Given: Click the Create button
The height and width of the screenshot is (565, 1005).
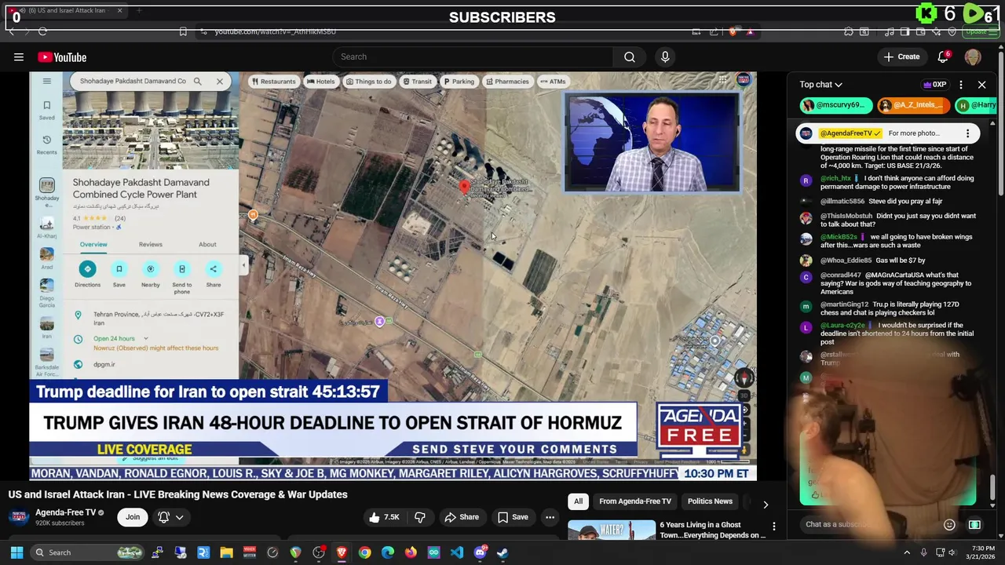Looking at the screenshot, I should coord(901,56).
